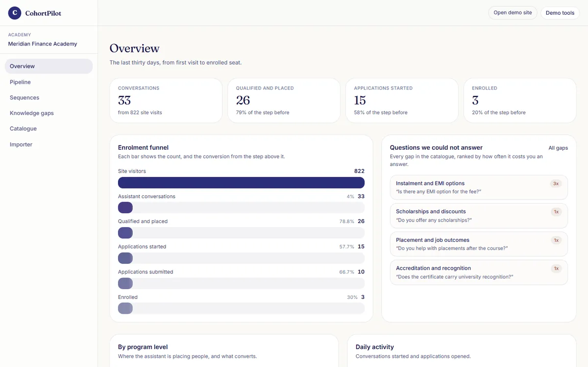The width and height of the screenshot is (588, 367).
Task: Click the Applications started funnel bar
Action: [x=241, y=258]
